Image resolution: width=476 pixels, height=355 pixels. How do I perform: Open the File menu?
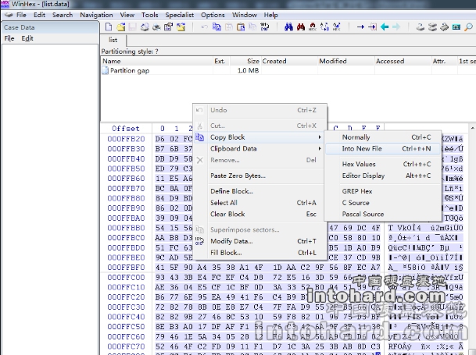[x=21, y=15]
